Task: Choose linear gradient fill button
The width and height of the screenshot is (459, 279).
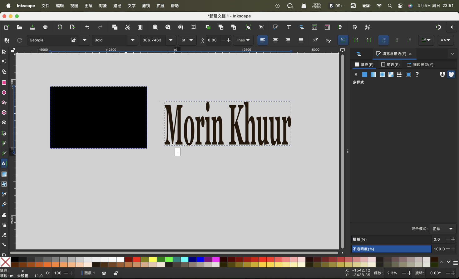Action: click(x=373, y=74)
